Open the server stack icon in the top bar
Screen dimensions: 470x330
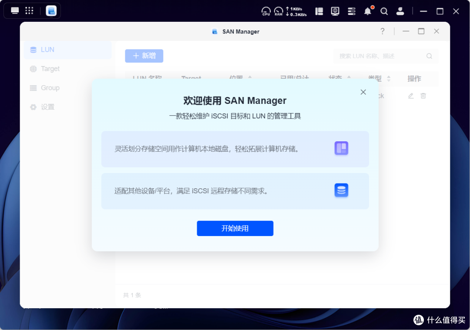pos(351,11)
